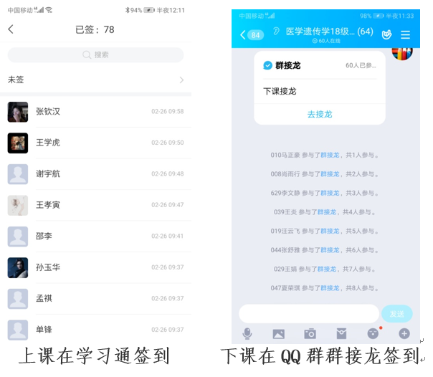Tap the back arrow on the sign-in list screen

pyautogui.click(x=11, y=29)
